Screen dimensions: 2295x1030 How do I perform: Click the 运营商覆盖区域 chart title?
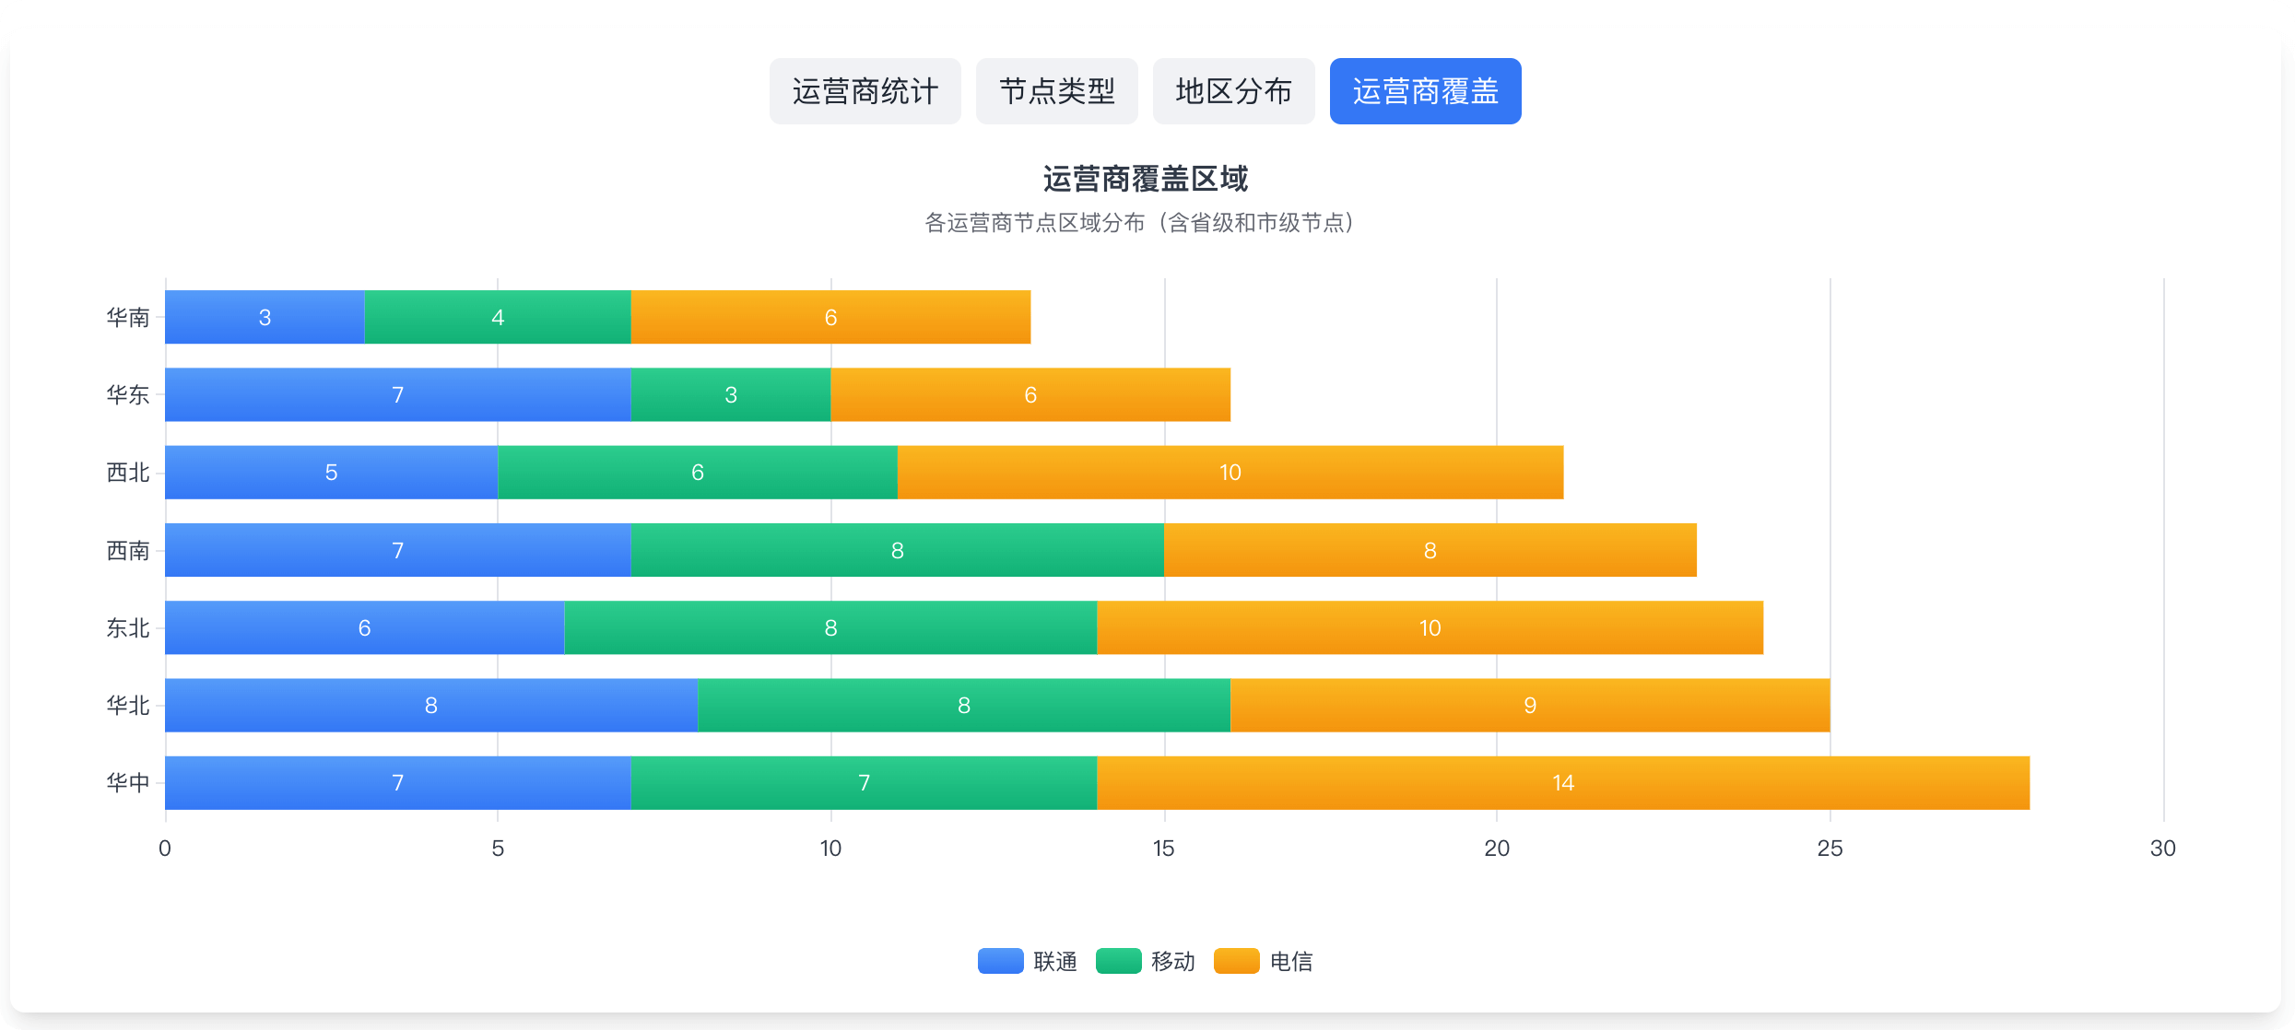(x=1146, y=179)
